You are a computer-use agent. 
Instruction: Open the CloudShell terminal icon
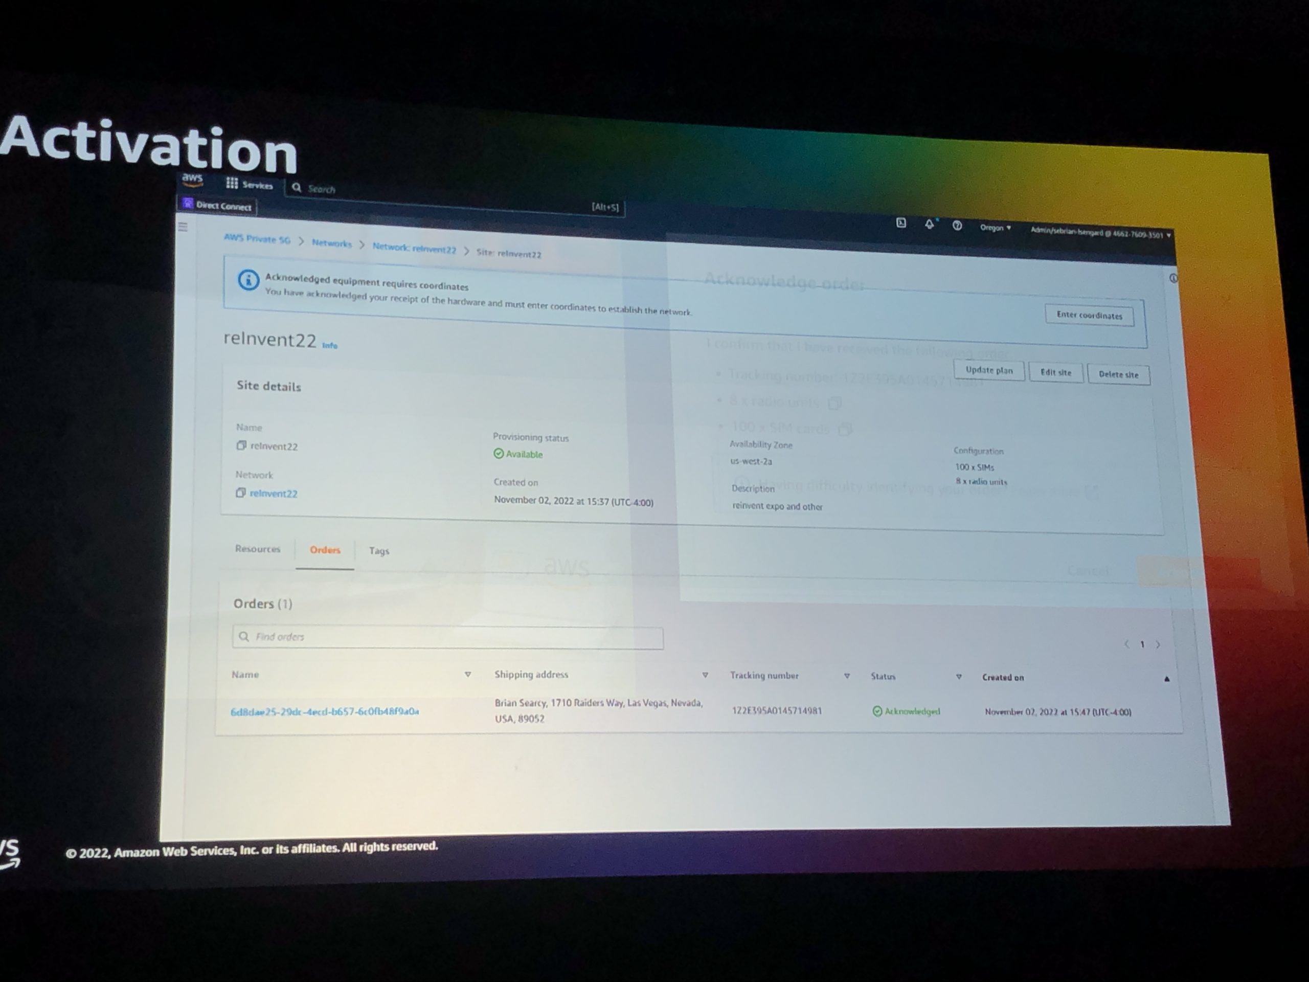900,222
